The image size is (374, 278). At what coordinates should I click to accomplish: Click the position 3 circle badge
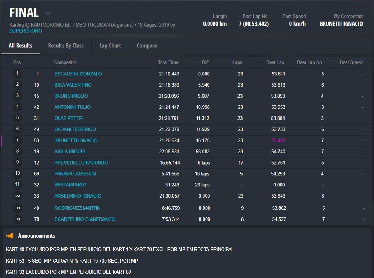click(17, 96)
